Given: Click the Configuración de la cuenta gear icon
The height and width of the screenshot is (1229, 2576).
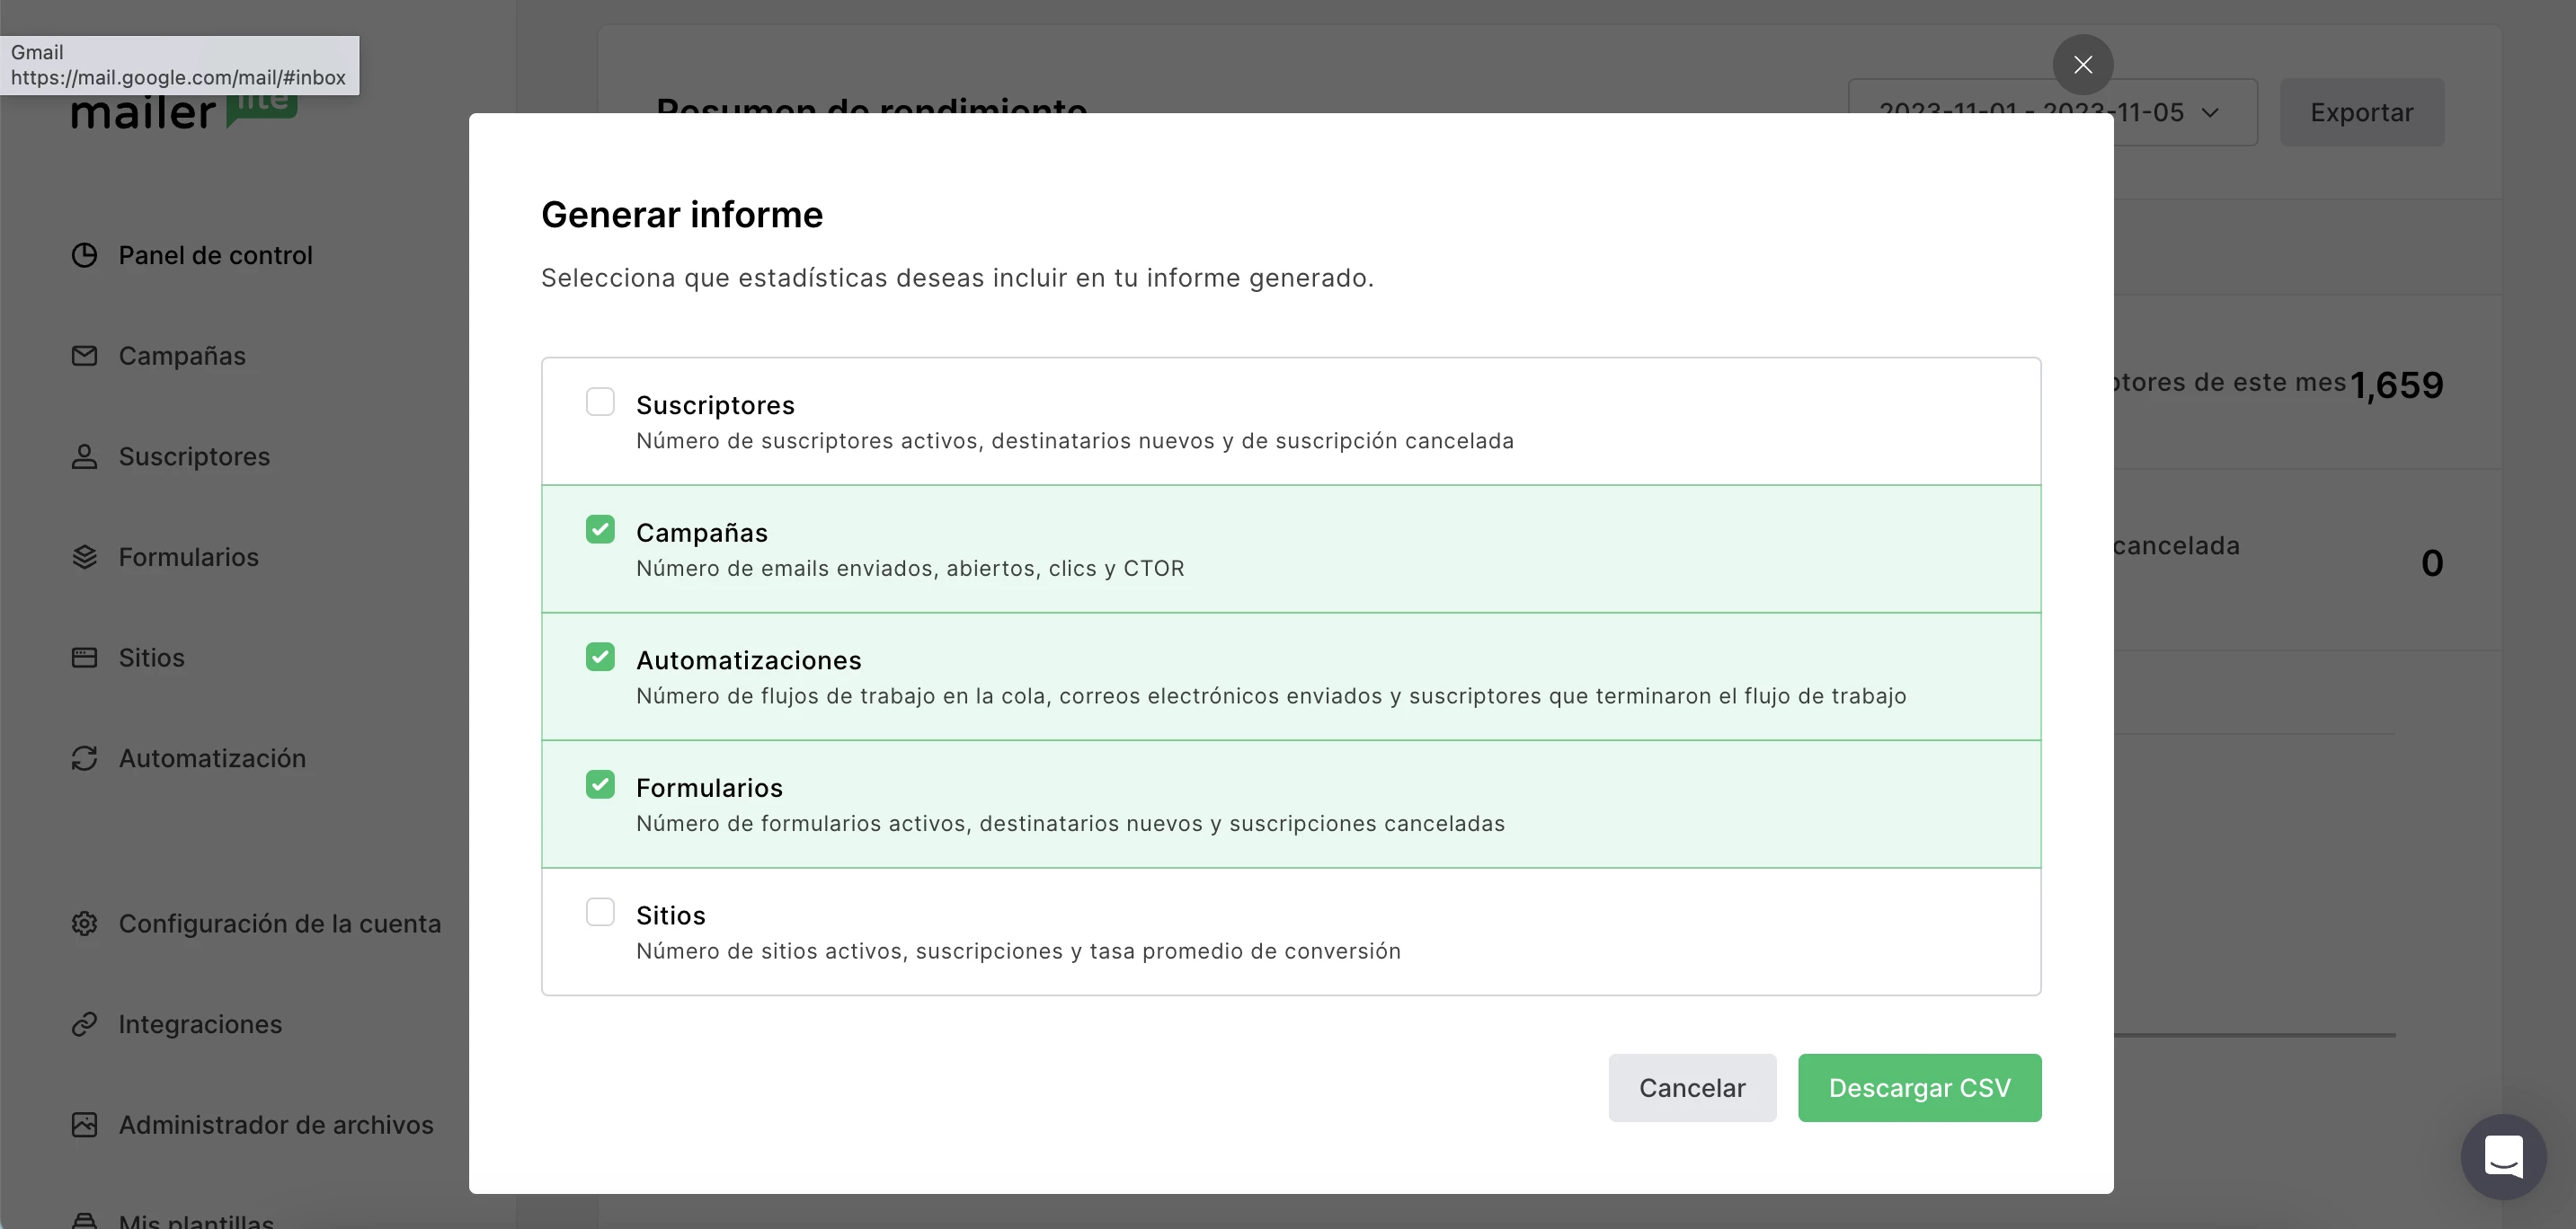Looking at the screenshot, I should (x=85, y=924).
